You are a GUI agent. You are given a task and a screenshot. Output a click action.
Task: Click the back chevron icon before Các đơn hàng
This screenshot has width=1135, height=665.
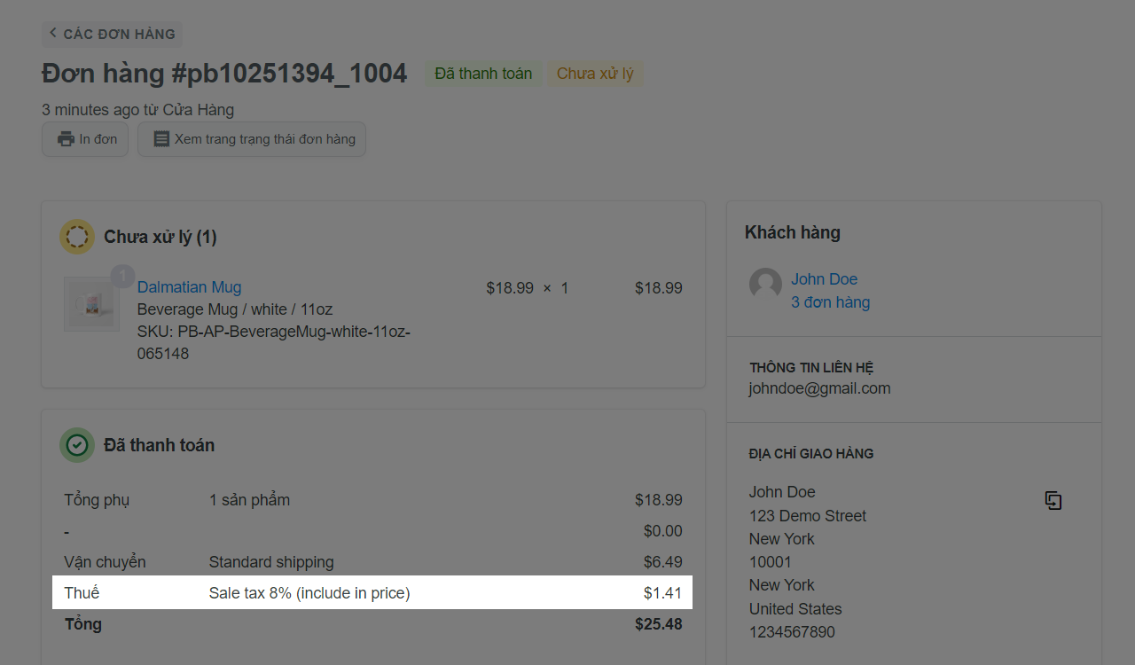pyautogui.click(x=52, y=33)
